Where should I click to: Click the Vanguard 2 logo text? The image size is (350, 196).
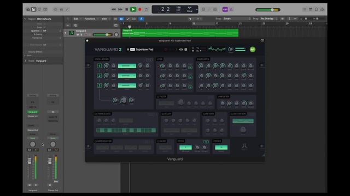tap(108, 50)
